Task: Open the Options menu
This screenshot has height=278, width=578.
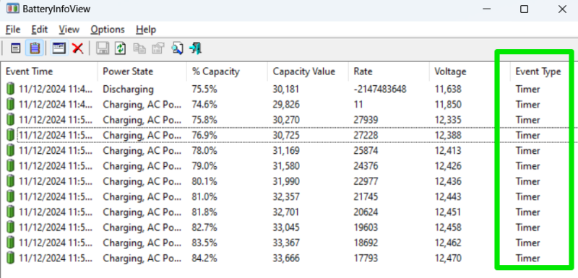Action: (108, 30)
